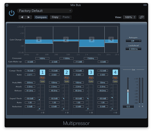The width and height of the screenshot is (153, 132).
Task: Select band 4 marker in graph
Action: click(x=111, y=39)
